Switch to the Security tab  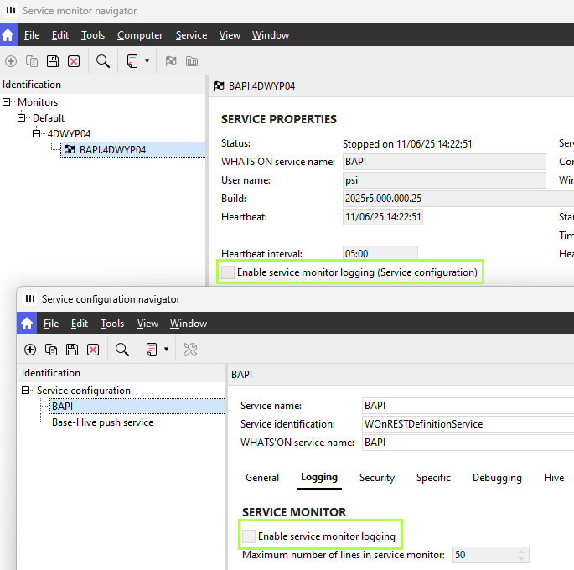tap(376, 478)
